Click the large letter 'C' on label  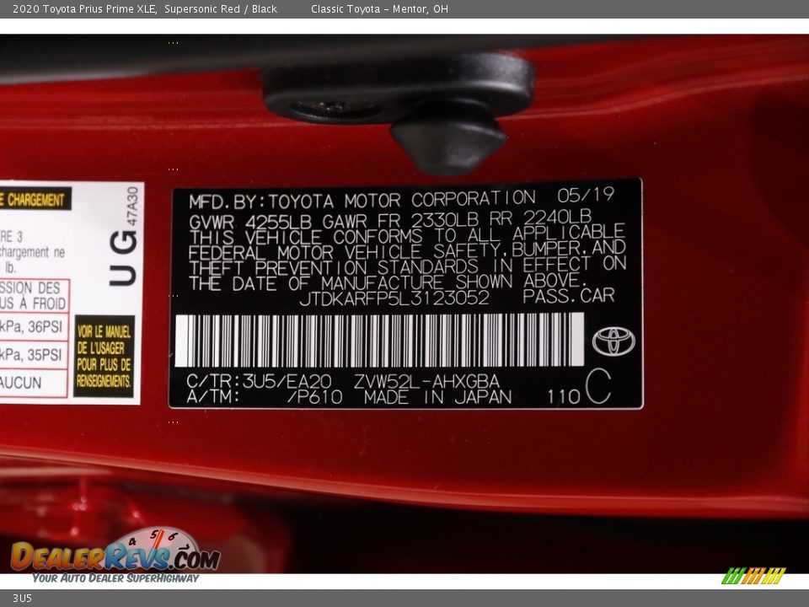(598, 387)
